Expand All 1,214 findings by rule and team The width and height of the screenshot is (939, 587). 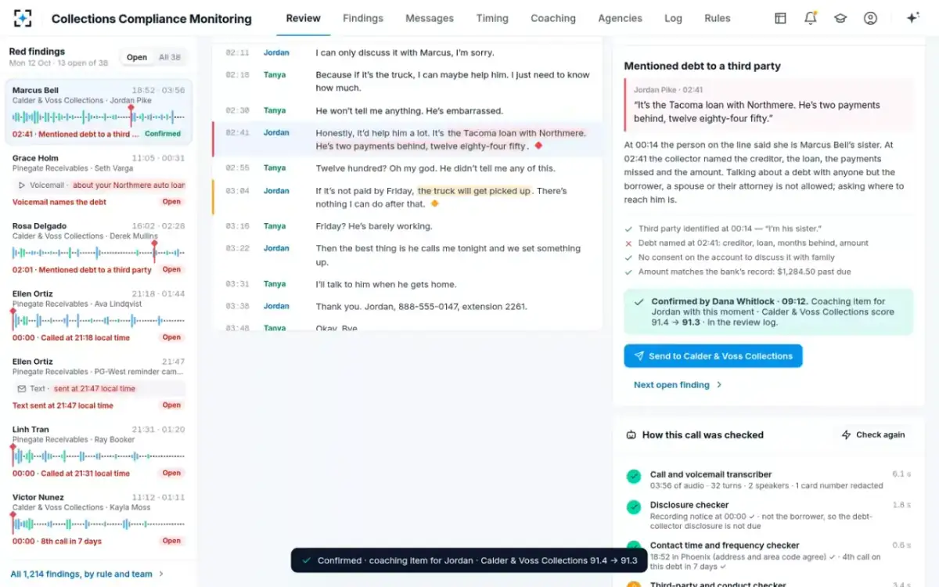click(x=87, y=574)
